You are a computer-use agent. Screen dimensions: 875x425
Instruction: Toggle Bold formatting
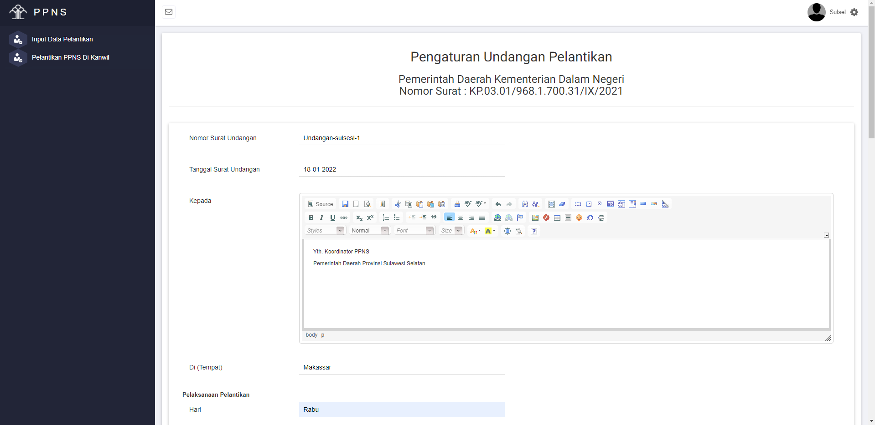(x=311, y=218)
